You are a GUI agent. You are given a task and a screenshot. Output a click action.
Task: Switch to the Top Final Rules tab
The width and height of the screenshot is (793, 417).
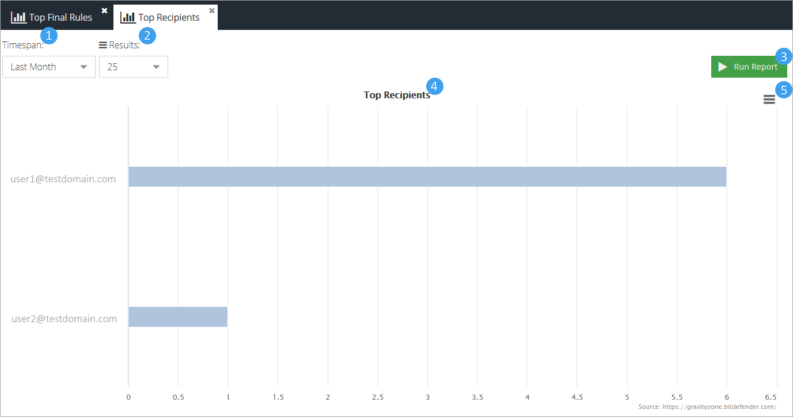tap(60, 17)
